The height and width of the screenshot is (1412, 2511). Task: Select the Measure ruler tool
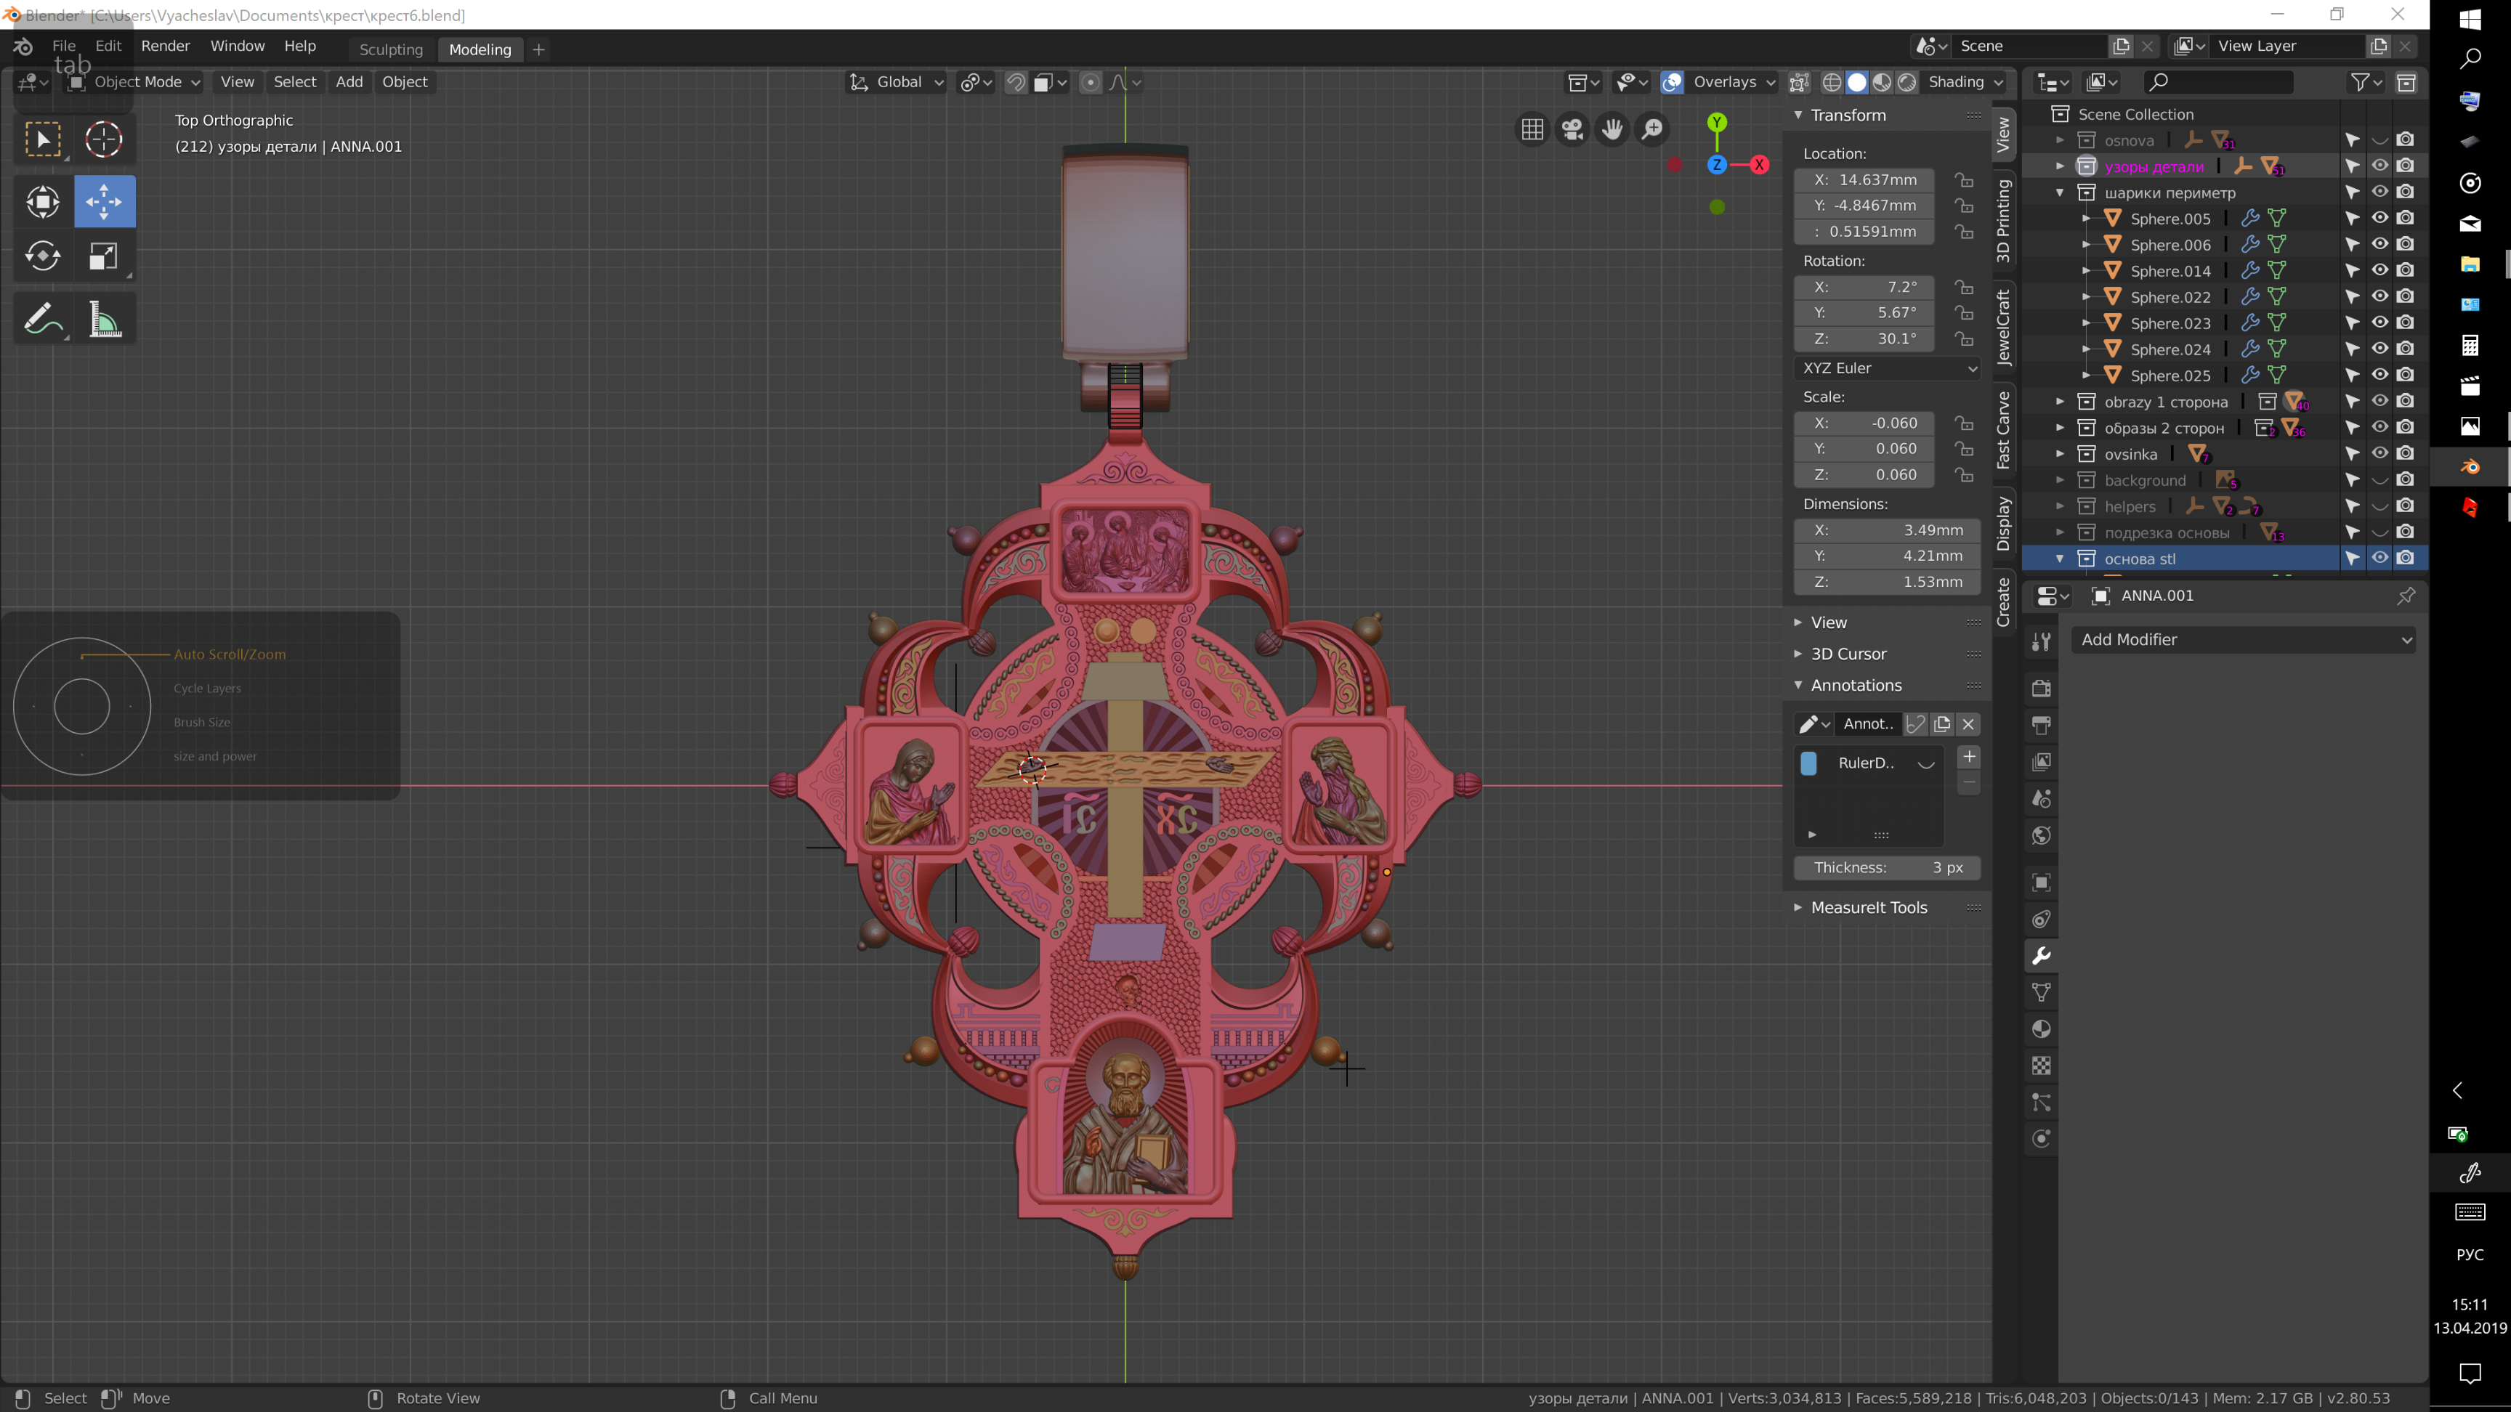(103, 319)
